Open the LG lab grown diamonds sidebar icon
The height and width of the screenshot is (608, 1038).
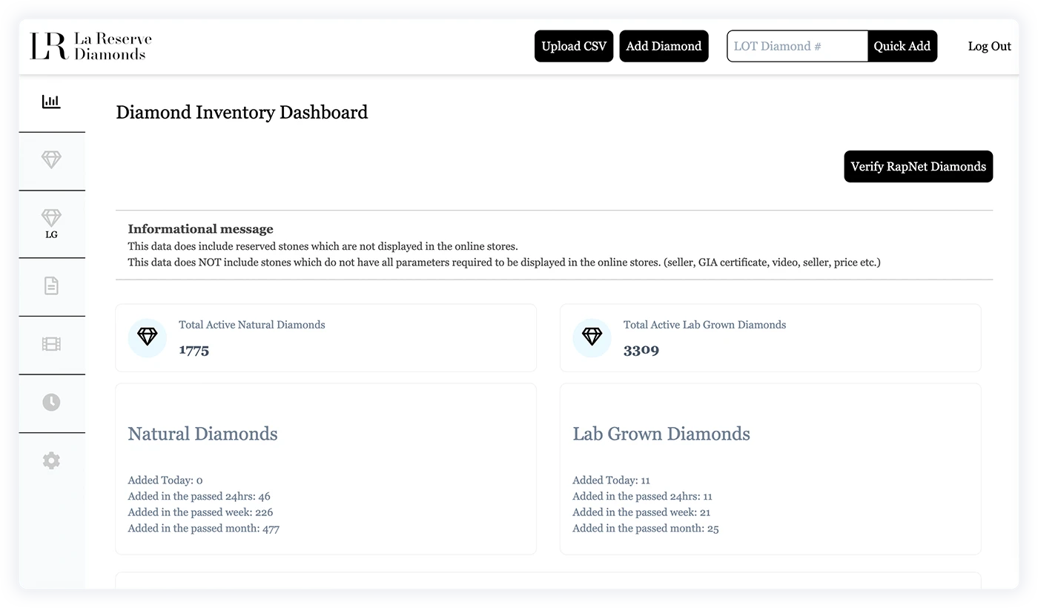(x=51, y=223)
